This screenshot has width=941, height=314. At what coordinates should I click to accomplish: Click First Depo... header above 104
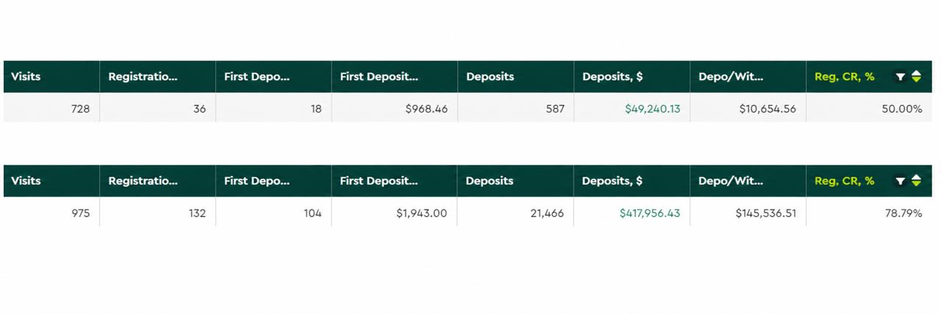[x=257, y=181]
